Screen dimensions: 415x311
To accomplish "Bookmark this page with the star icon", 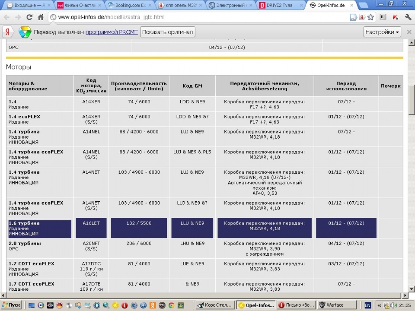I will click(x=370, y=17).
